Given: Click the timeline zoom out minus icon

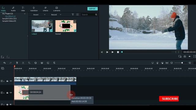Looking at the screenshot, I should 171,63.
